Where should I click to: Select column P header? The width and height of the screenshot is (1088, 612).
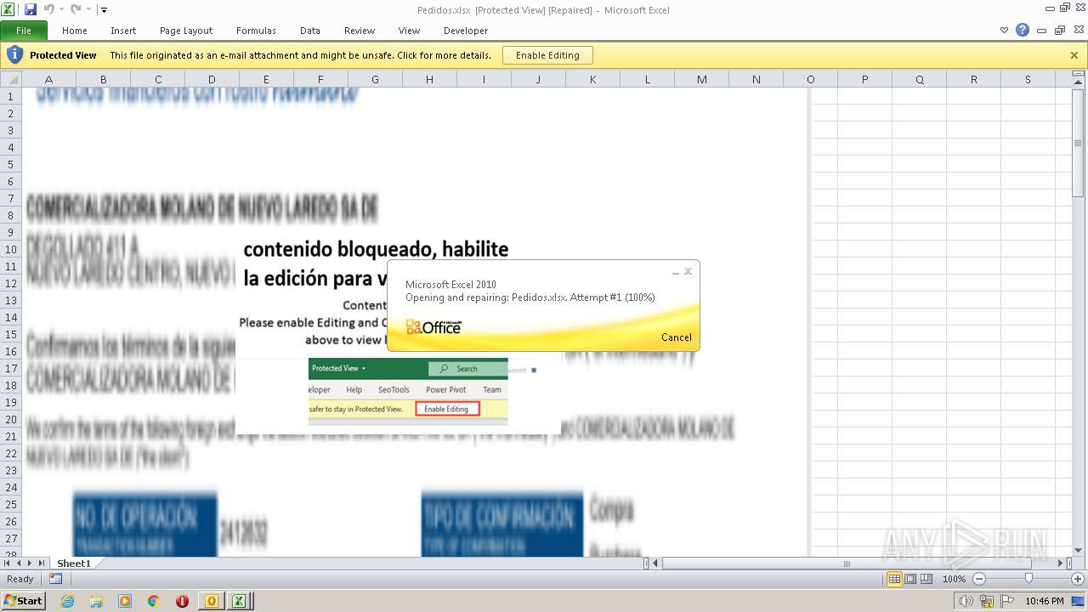tap(864, 79)
